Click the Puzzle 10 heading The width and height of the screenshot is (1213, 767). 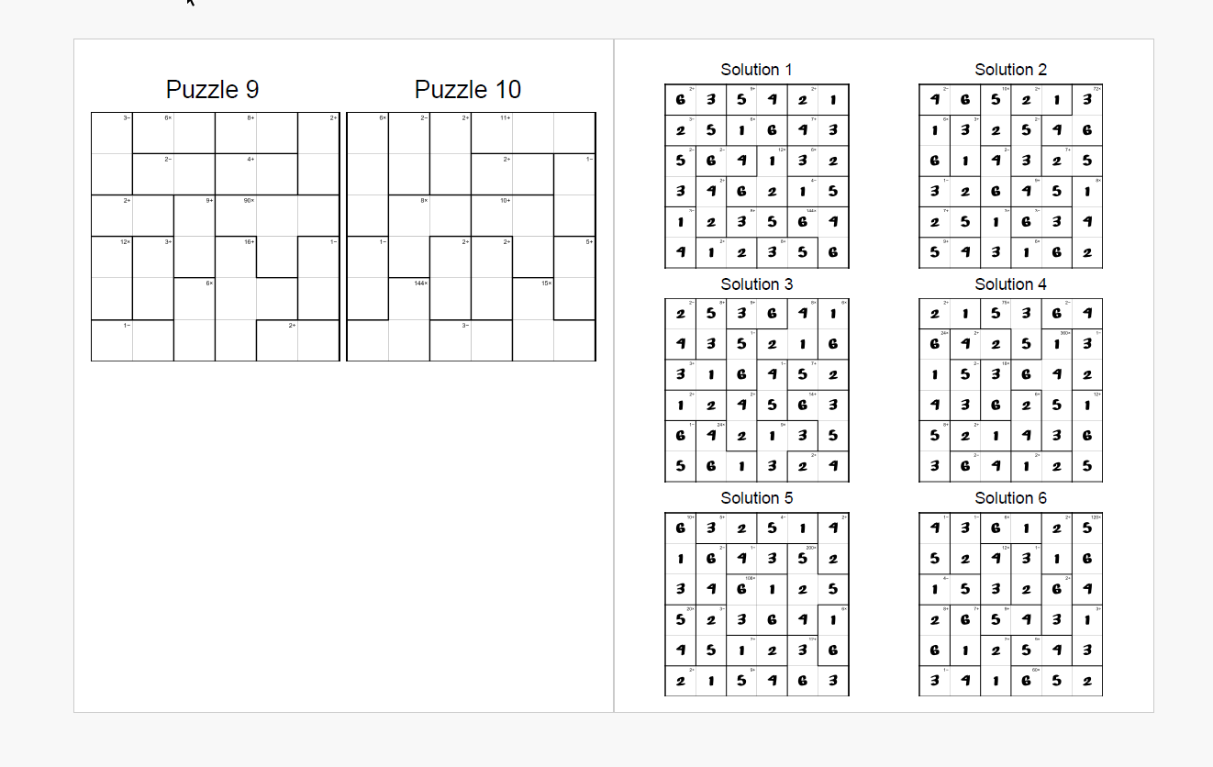point(468,90)
